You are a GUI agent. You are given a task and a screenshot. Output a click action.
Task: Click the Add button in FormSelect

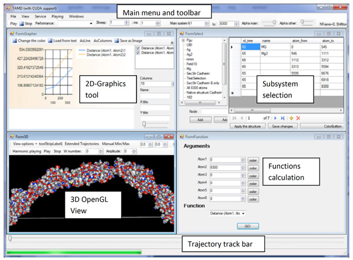(201, 120)
